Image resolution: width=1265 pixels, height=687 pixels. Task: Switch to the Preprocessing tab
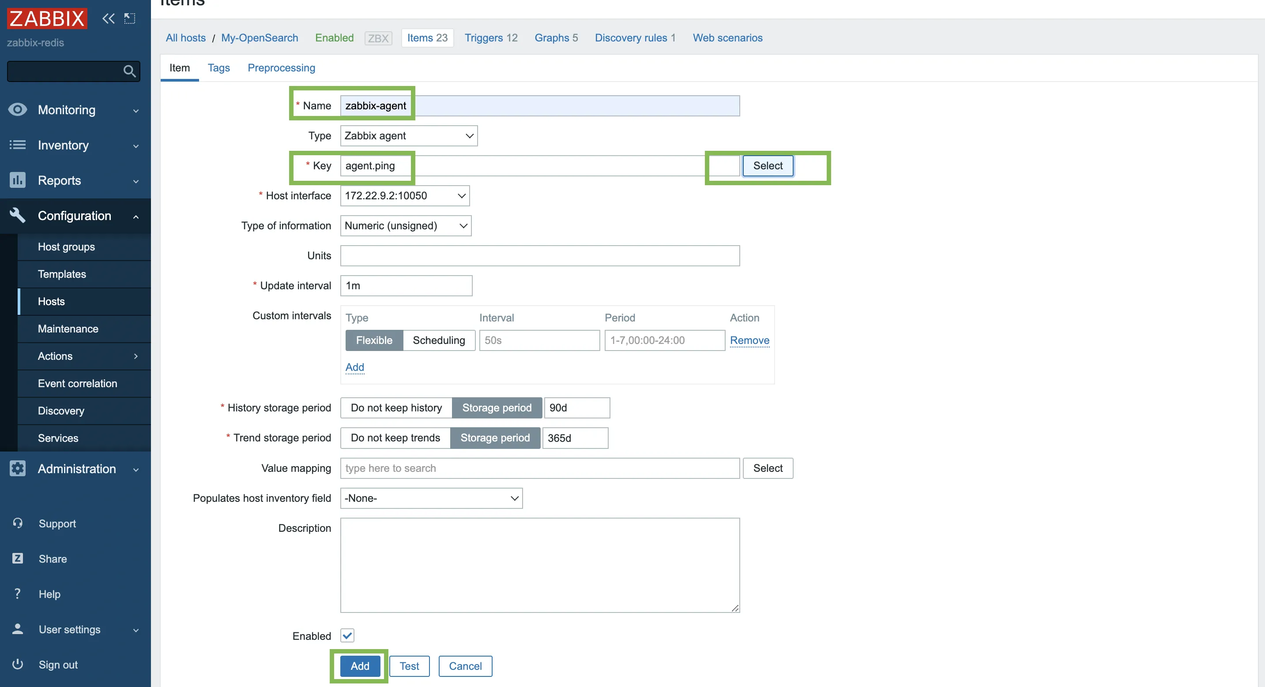(x=282, y=67)
